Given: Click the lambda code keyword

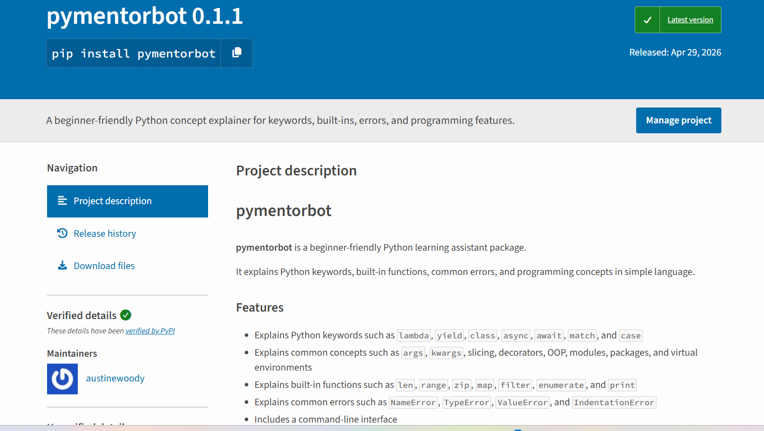Looking at the screenshot, I should click(414, 336).
